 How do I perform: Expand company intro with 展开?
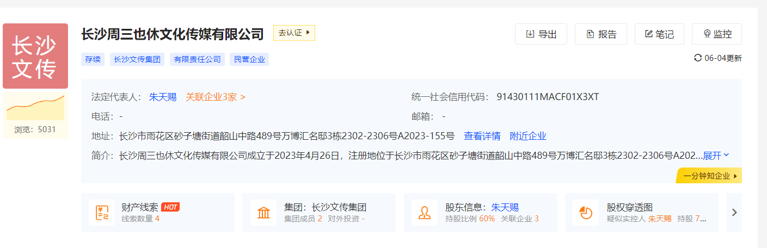(716, 156)
